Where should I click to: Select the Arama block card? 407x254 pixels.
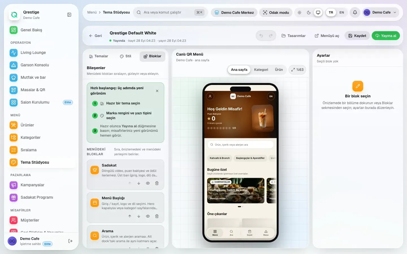(x=125, y=237)
